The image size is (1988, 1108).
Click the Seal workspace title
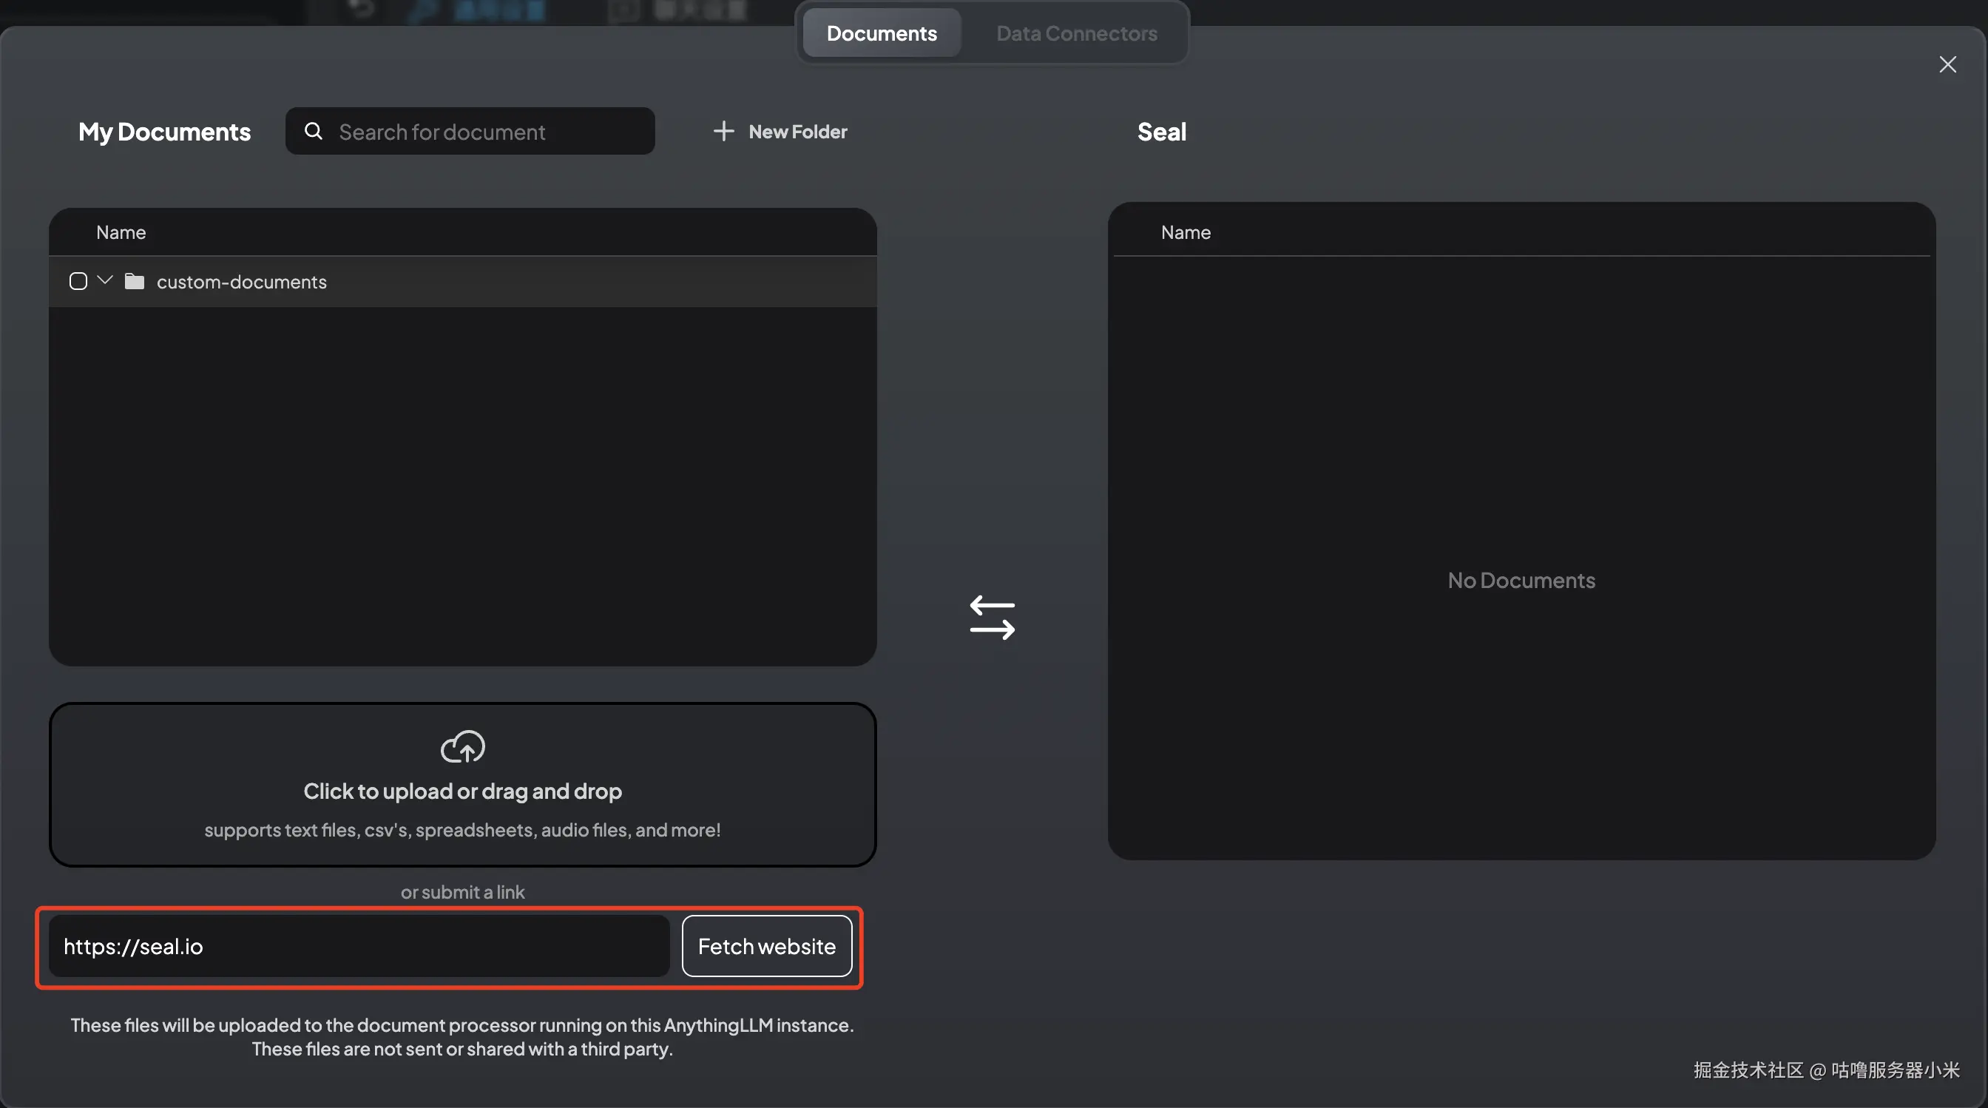pos(1161,132)
